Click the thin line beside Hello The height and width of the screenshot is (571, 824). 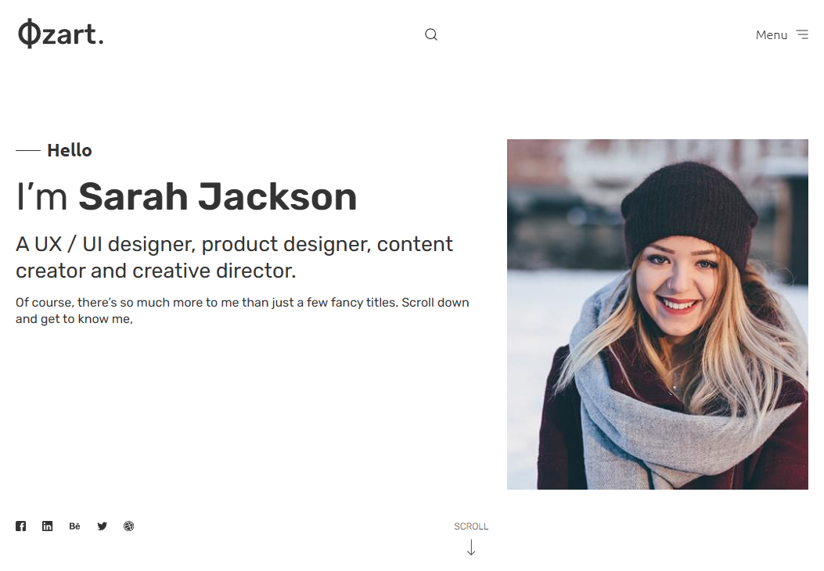(28, 151)
